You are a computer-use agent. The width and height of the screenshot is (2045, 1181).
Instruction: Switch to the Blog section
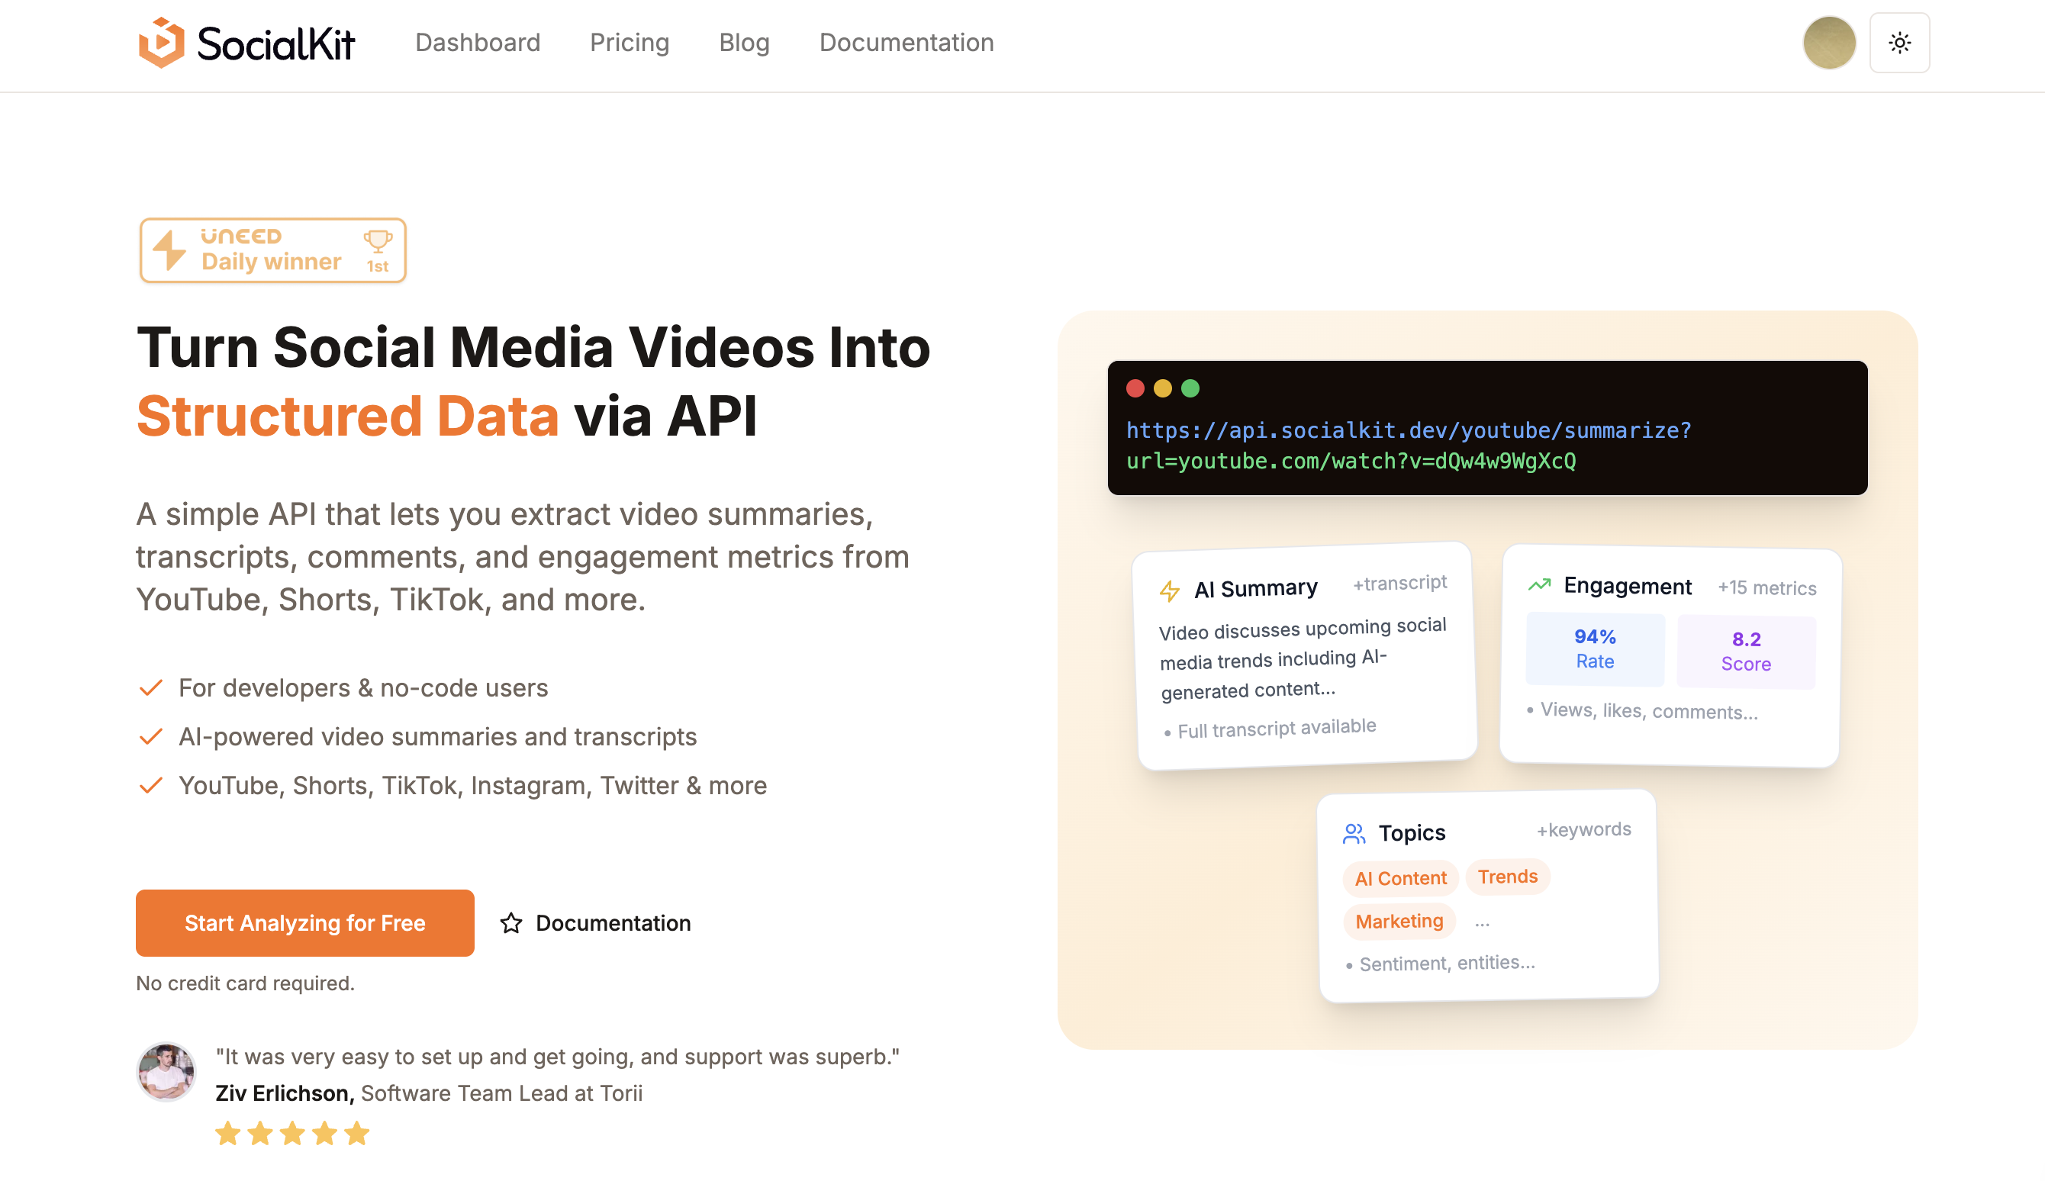tap(744, 42)
